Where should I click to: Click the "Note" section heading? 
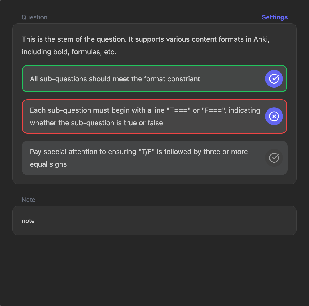coord(29,200)
